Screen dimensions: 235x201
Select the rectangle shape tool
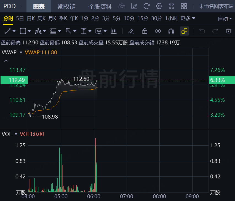pos(23,31)
